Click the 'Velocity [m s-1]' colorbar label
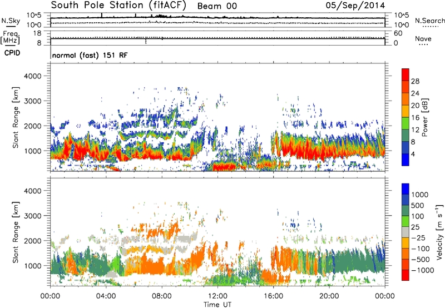 tap(440, 232)
